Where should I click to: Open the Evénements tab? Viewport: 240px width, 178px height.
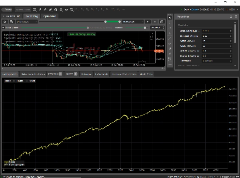[x=102, y=74]
